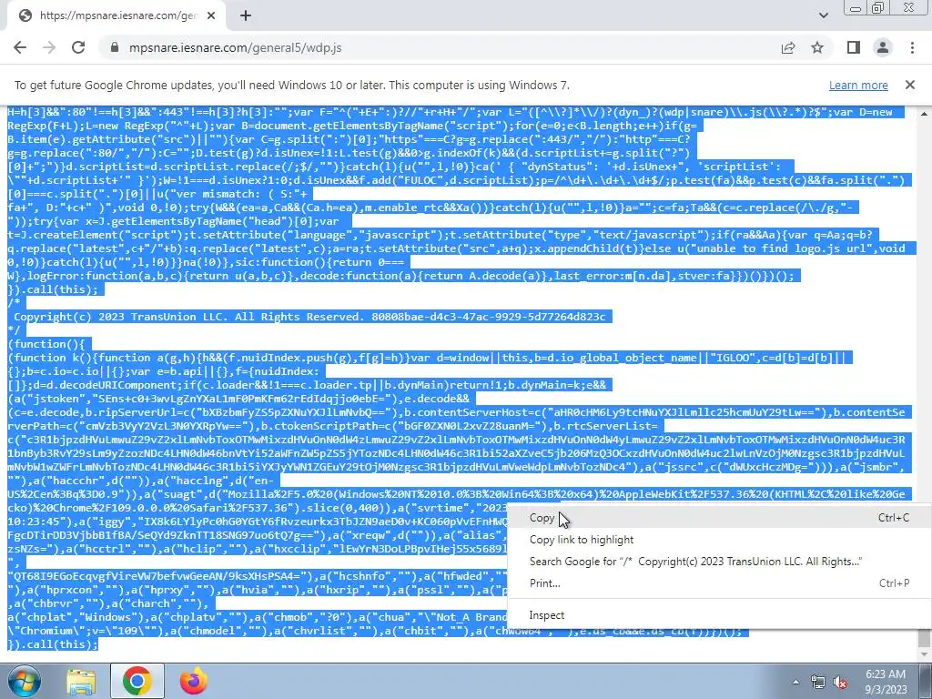Select Copy link to highlight
The width and height of the screenshot is (932, 699).
719,540
